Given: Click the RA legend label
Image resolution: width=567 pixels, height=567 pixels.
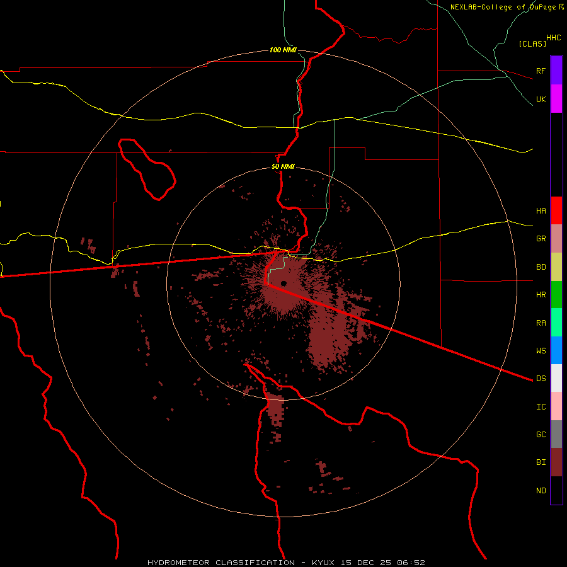Looking at the screenshot, I should click(x=541, y=323).
